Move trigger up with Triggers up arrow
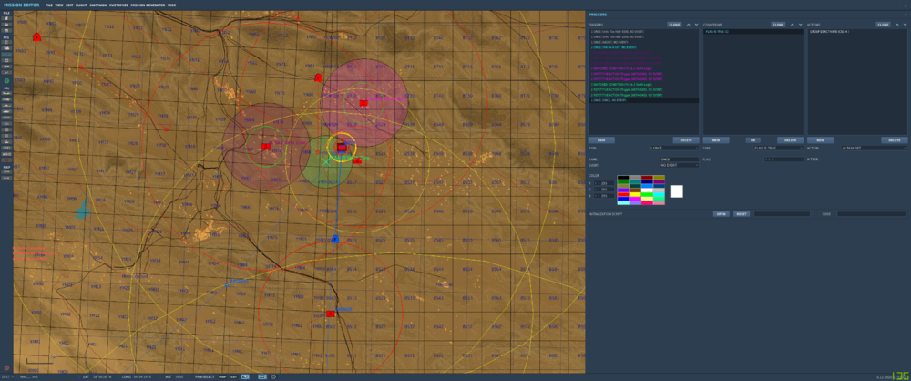The width and height of the screenshot is (911, 381). [x=687, y=25]
